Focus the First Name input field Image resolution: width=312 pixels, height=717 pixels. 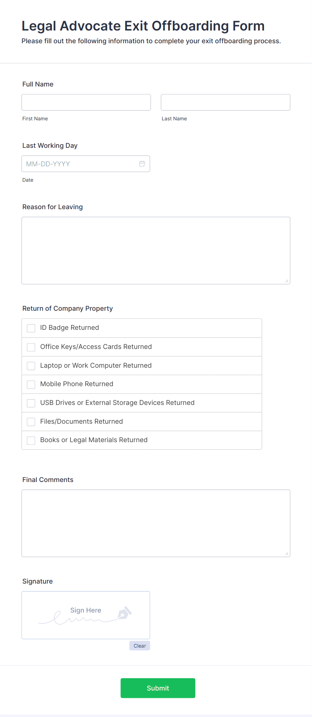[86, 102]
